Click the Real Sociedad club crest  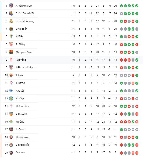[11, 13]
